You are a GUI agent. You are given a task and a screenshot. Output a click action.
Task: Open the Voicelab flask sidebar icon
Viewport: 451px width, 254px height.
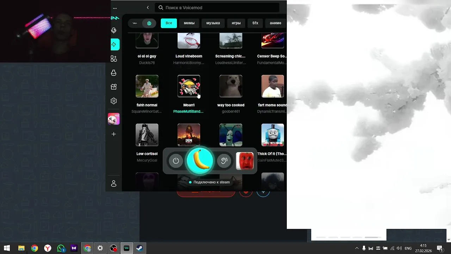114,73
